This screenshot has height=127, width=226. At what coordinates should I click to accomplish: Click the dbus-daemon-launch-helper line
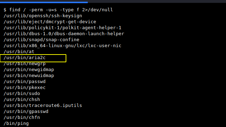point(64,34)
